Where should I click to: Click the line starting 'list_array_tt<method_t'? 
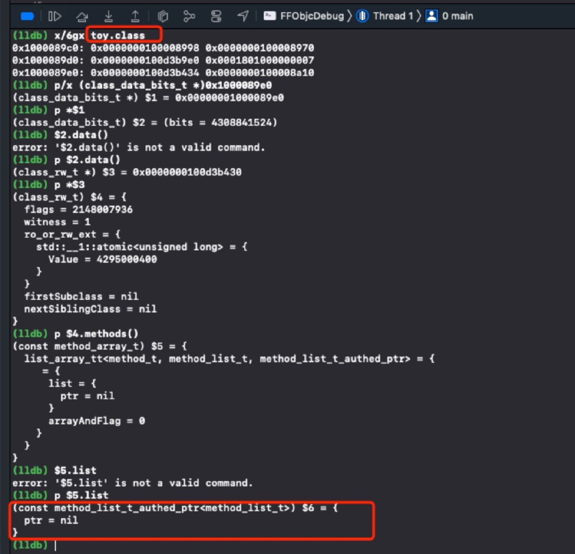229,359
